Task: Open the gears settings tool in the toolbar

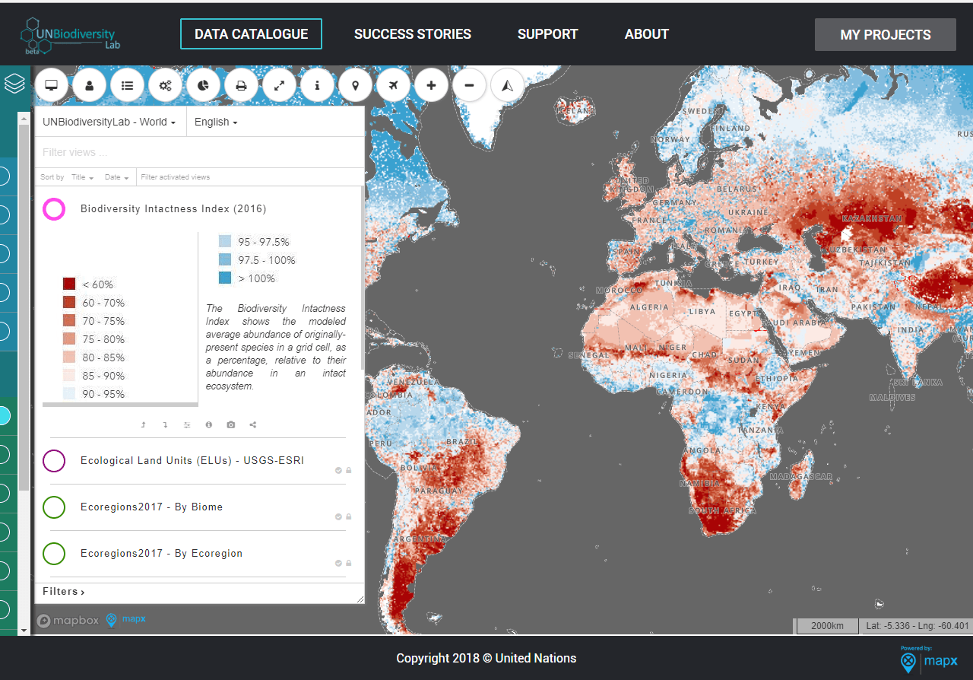Action: click(166, 85)
